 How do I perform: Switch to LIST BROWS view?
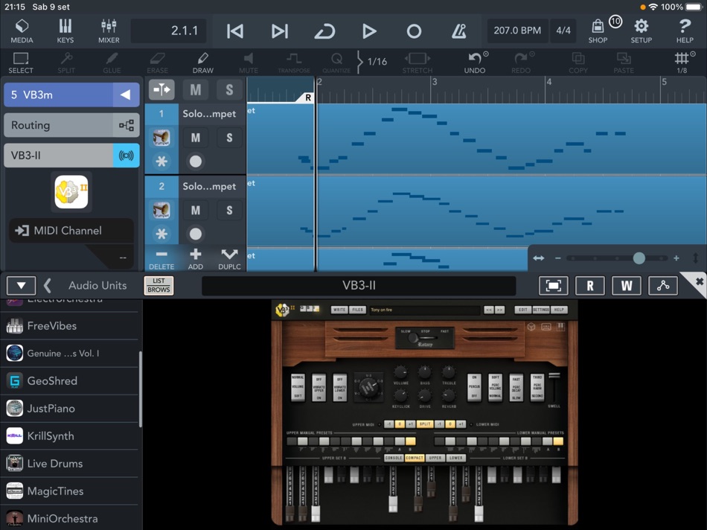click(159, 285)
